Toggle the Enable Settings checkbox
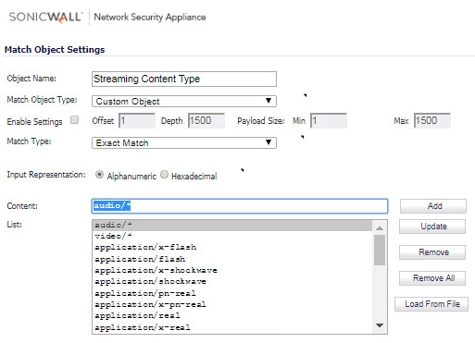This screenshot has height=343, width=475. (x=74, y=119)
